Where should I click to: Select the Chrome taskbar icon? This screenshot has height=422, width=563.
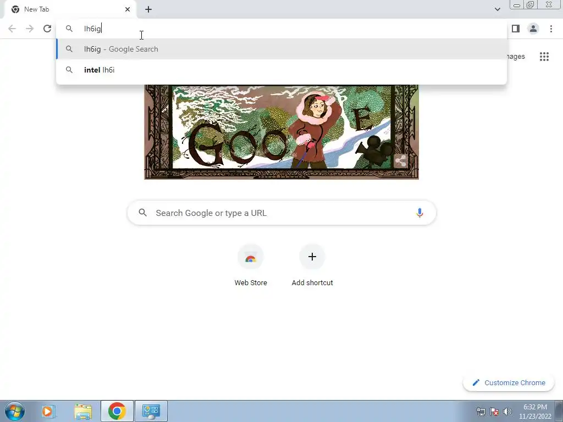point(117,411)
